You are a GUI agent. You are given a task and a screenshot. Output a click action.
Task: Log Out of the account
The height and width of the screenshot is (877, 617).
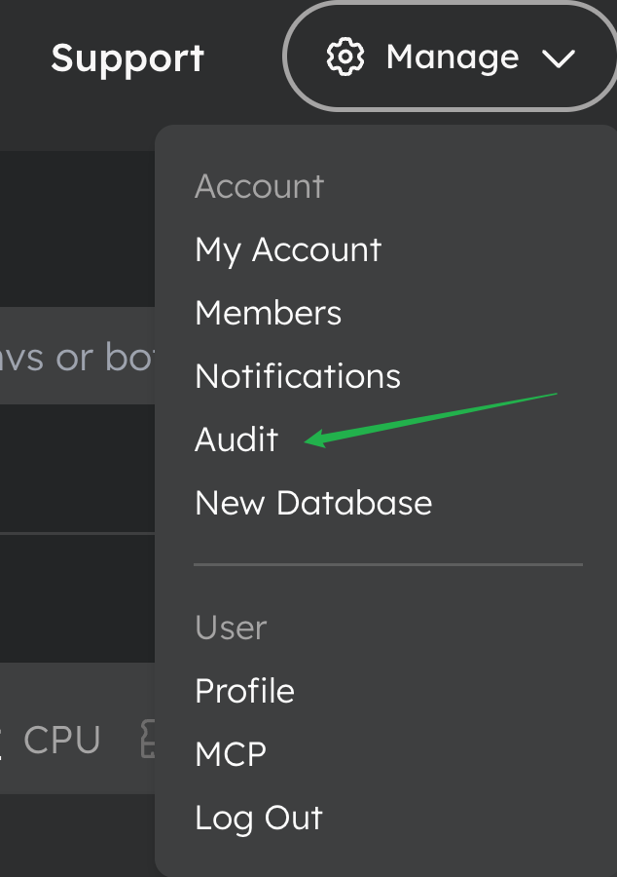click(259, 818)
